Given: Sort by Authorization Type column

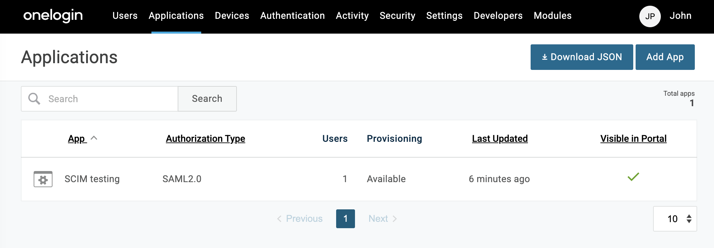Looking at the screenshot, I should pyautogui.click(x=205, y=138).
